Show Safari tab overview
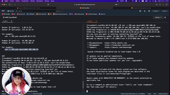This screenshot has height=95, width=170. [167, 4]
